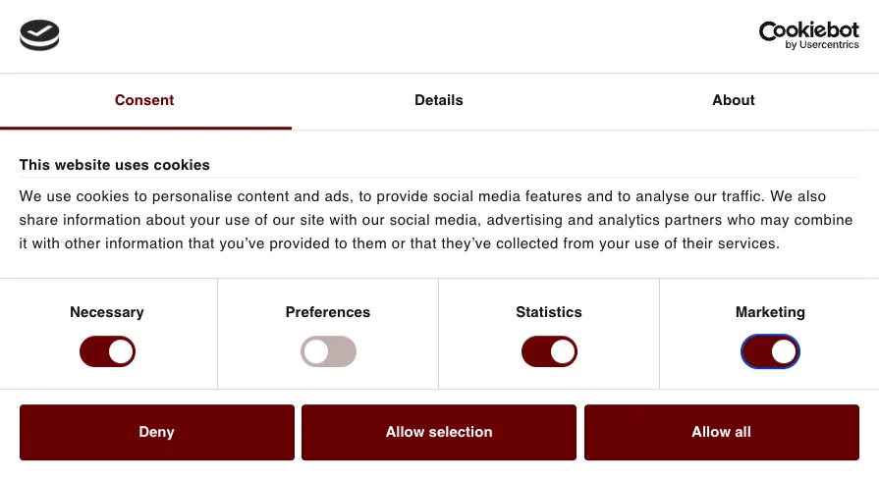Accept everything with Allow all button

tap(722, 432)
